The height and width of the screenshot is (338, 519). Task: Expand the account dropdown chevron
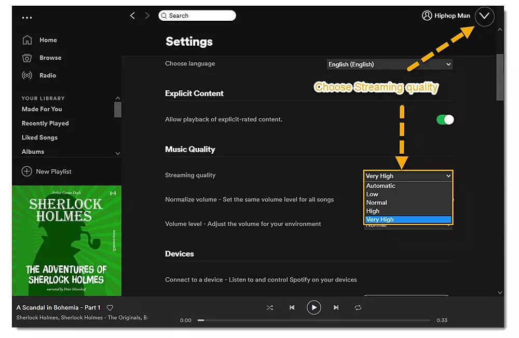coord(485,16)
